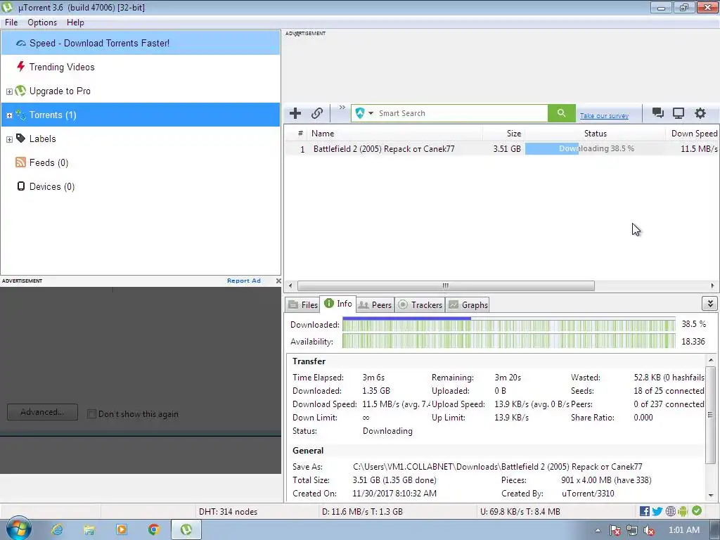Switch to the Trackers tab

point(420,305)
